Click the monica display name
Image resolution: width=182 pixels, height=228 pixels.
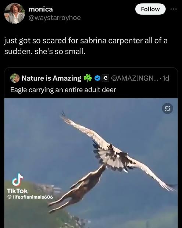pos(41,9)
